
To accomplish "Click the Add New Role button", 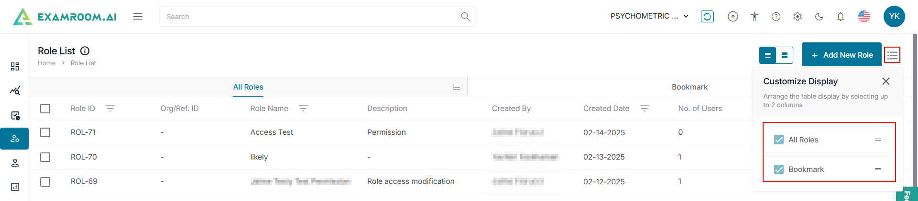I will point(841,55).
